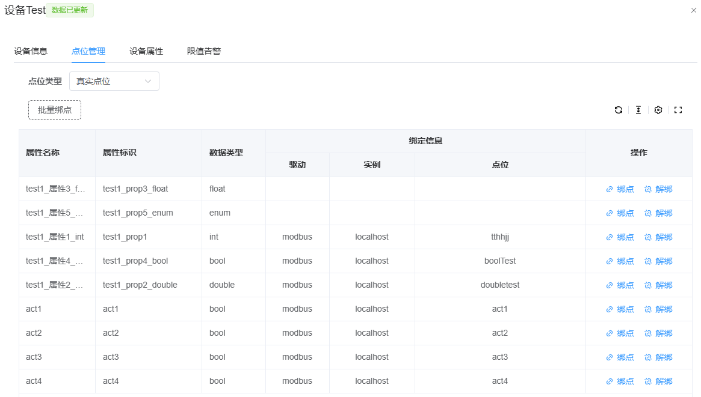Click 绑点 for test1_prop5_enum row

coord(620,213)
